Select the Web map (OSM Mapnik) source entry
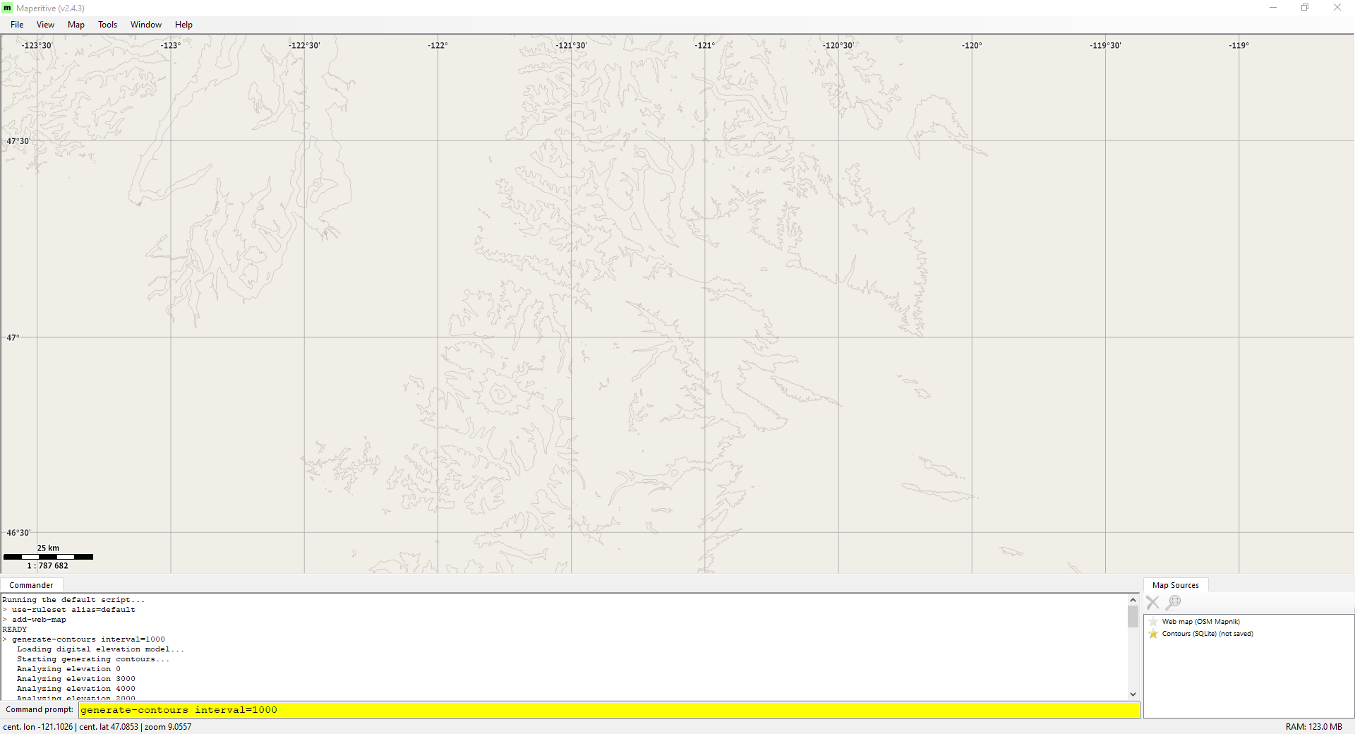 coord(1200,621)
